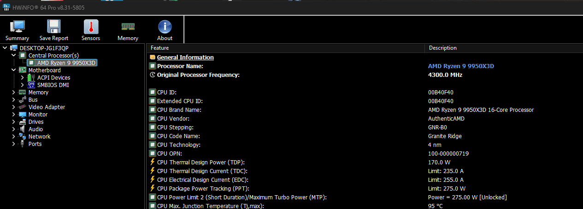This screenshot has height=209, width=583.
Task: Click the Description column header
Action: 504,48
